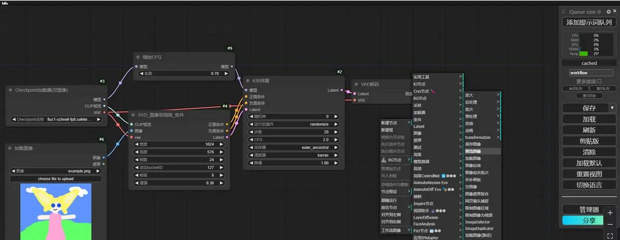Open the queue settings gear icon
Viewport: 620px width, 240px height.
[x=608, y=11]
